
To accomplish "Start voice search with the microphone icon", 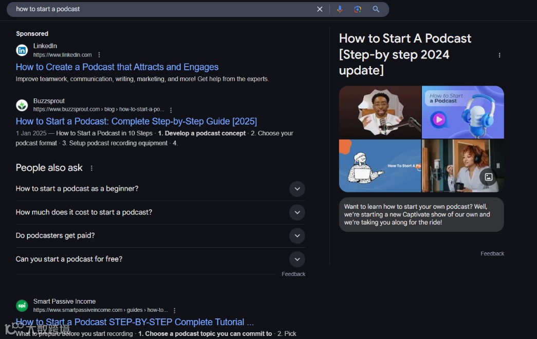I will tap(340, 9).
